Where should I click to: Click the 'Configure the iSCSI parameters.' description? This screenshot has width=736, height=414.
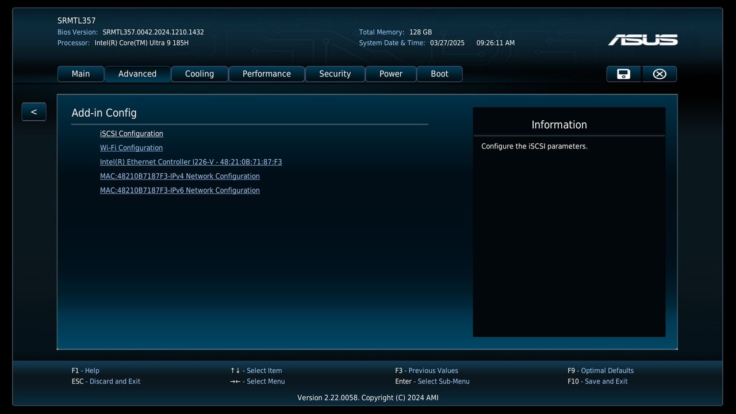pyautogui.click(x=535, y=147)
